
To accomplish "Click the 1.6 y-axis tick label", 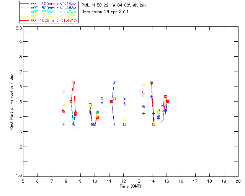I will click(x=19, y=87).
